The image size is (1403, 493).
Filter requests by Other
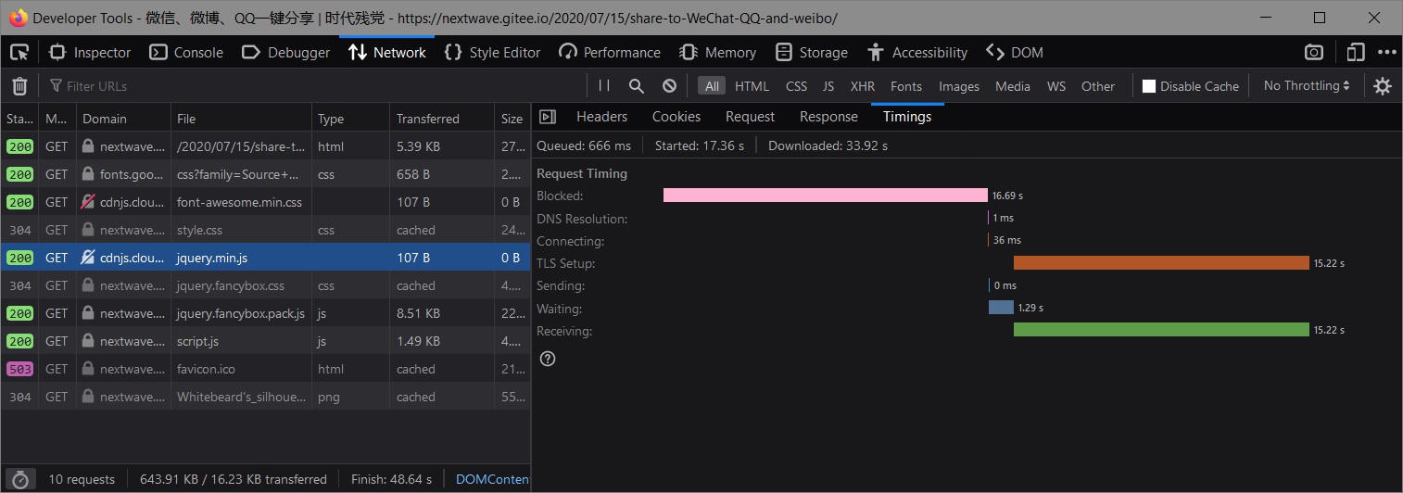point(1098,86)
